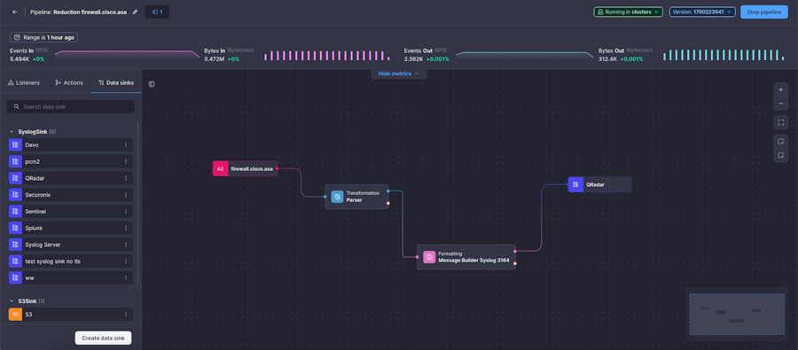Focus the Search data sink field

71,107
